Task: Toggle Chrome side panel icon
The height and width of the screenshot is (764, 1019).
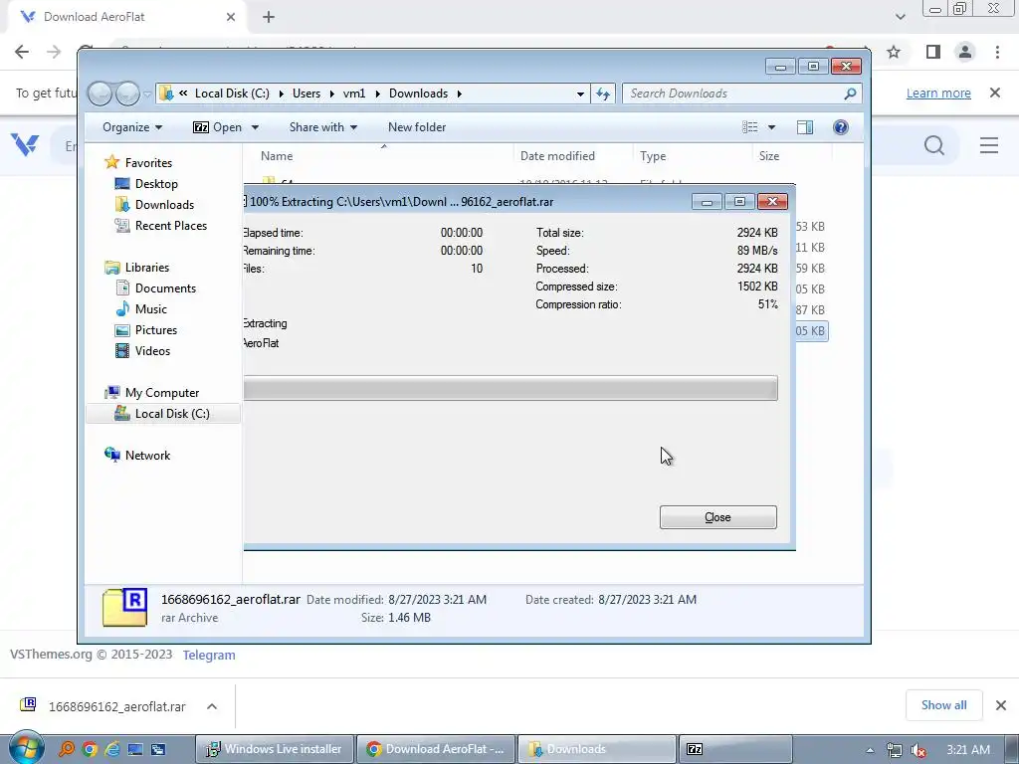Action: (933, 52)
